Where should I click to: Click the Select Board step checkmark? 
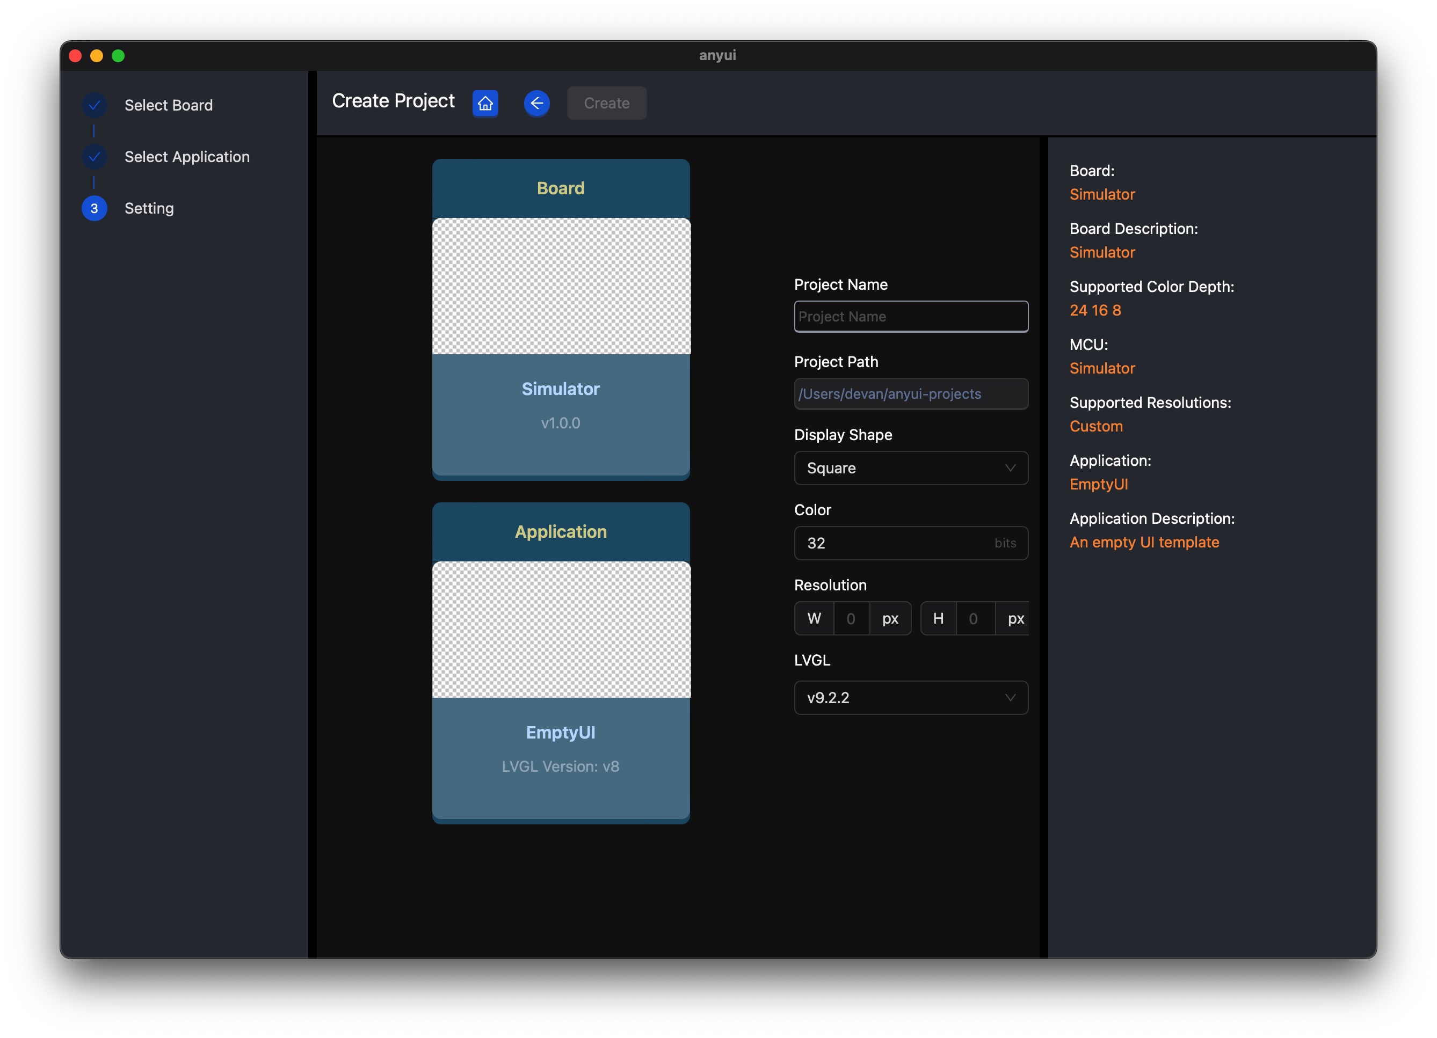coord(95,105)
